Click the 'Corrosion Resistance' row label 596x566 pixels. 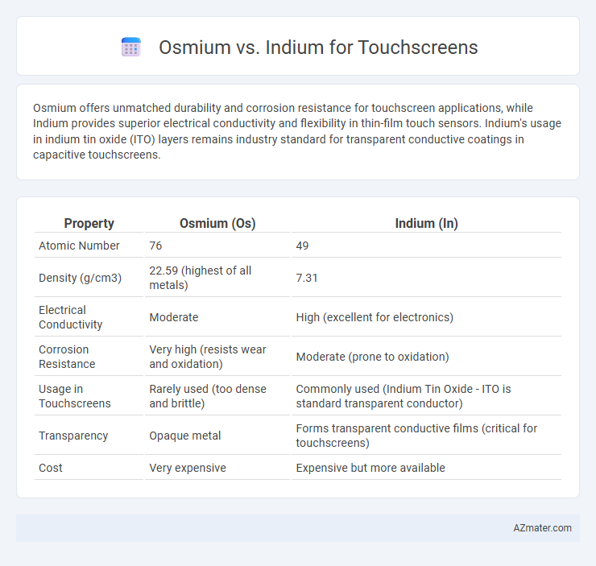[x=67, y=357]
